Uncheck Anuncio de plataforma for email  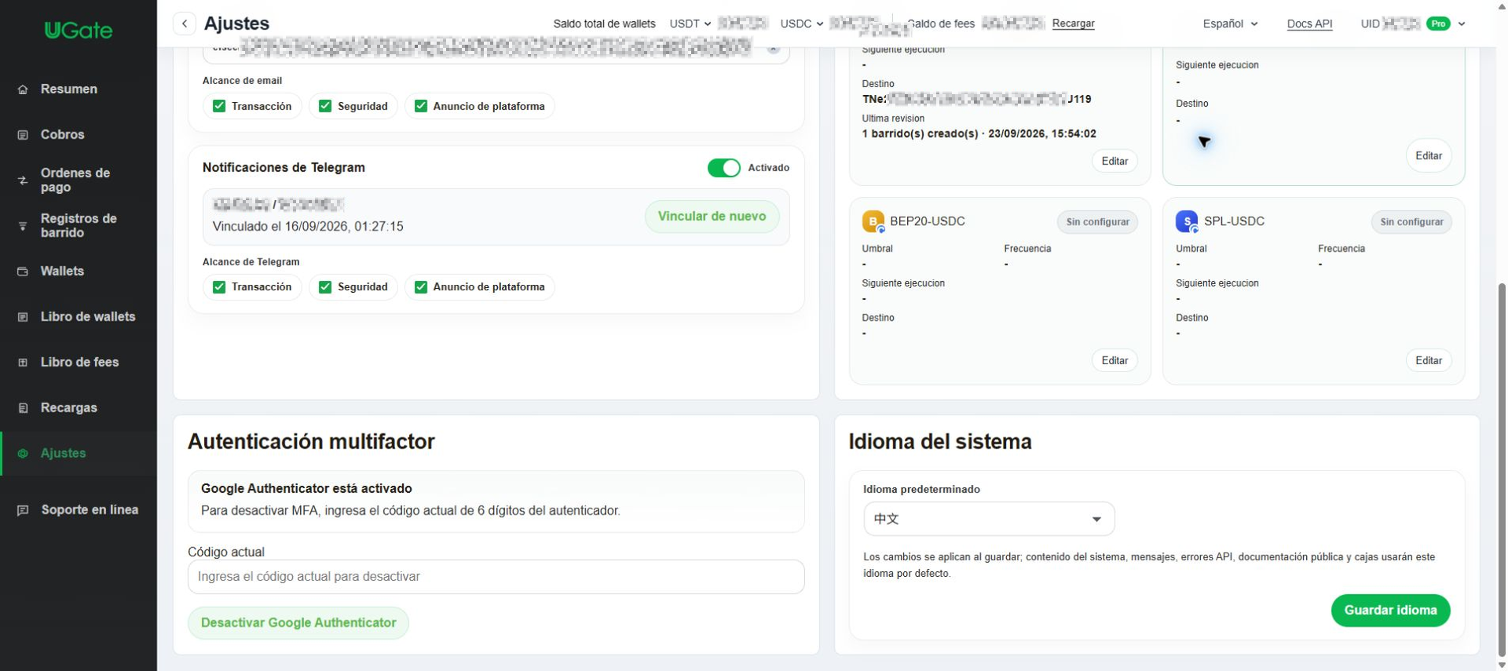point(421,106)
